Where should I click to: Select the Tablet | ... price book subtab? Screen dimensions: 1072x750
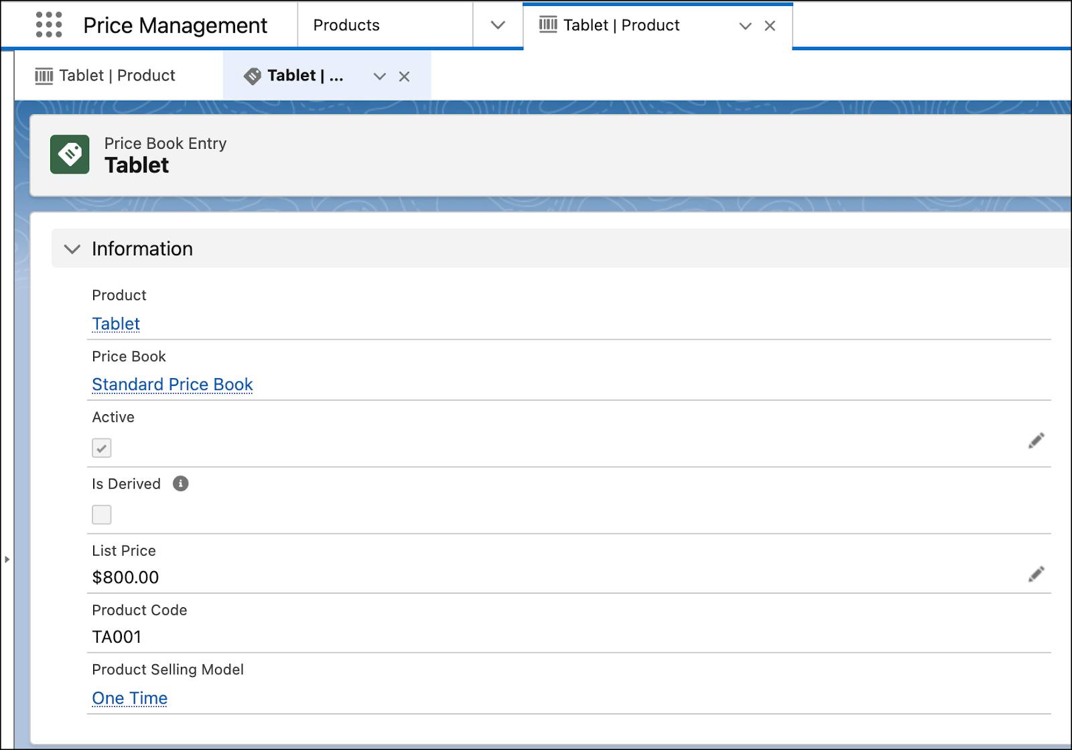(305, 76)
